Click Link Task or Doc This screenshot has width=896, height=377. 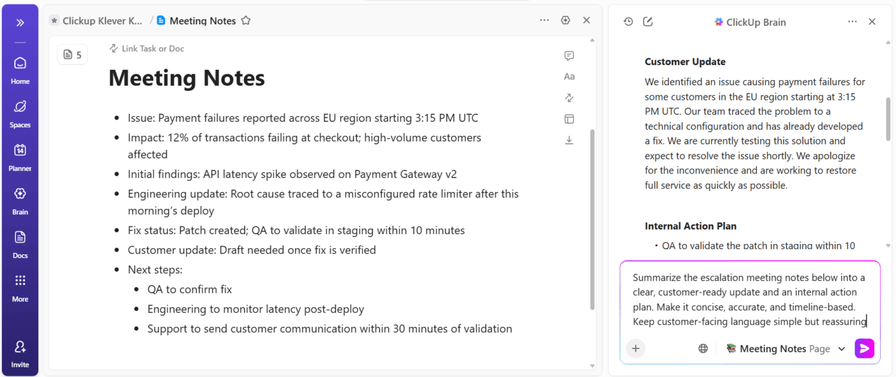pos(152,48)
